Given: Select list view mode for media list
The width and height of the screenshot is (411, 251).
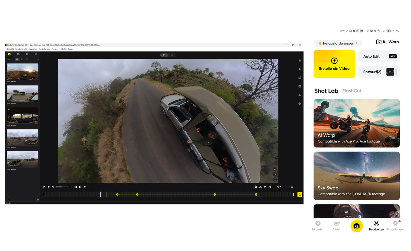Looking at the screenshot, I should click(x=27, y=59).
